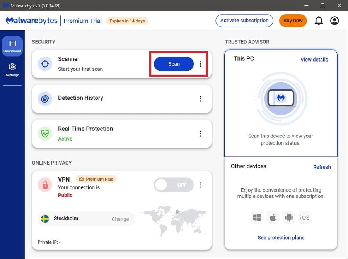The image size is (348, 259).
Task: Toggle the VPN switch on
Action: pyautogui.click(x=174, y=185)
